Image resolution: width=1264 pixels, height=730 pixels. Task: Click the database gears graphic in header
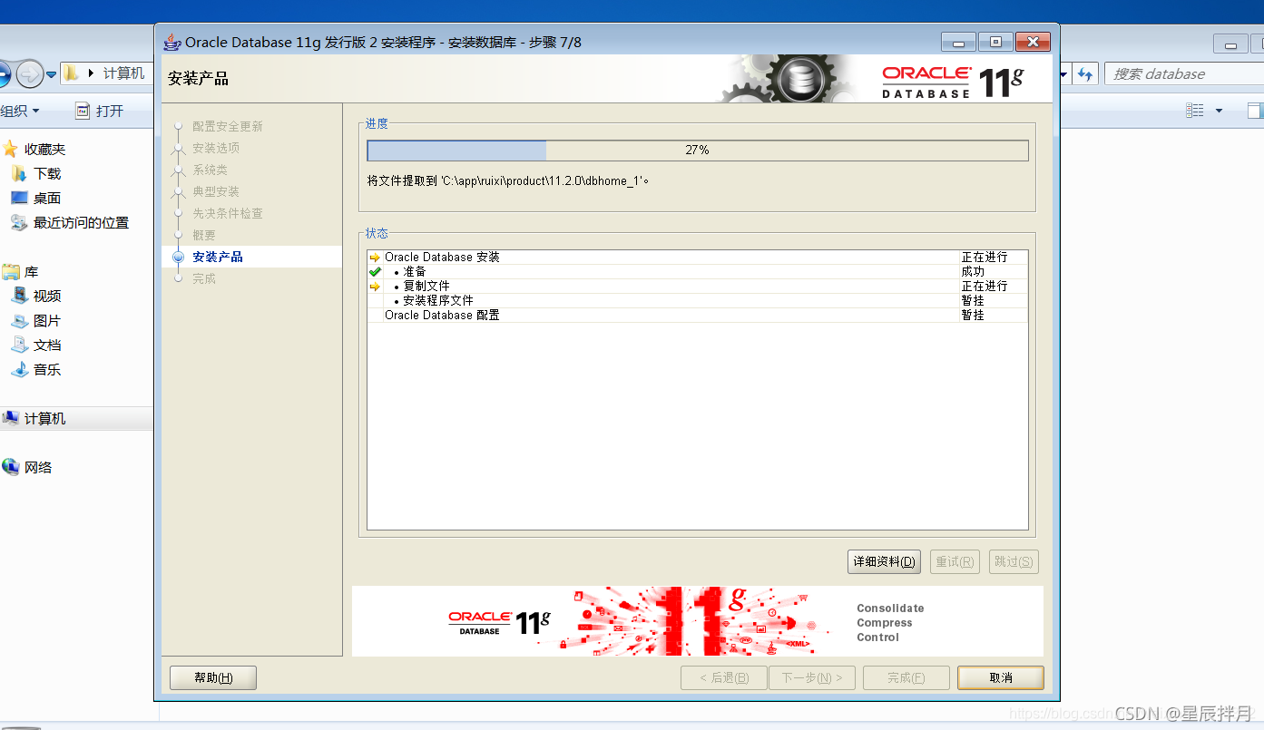click(x=789, y=79)
